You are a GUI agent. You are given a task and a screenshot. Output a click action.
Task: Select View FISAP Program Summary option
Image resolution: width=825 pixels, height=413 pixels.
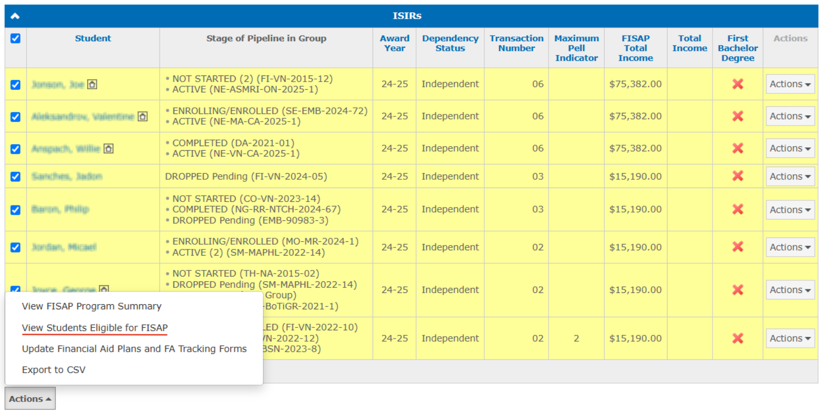tap(92, 306)
